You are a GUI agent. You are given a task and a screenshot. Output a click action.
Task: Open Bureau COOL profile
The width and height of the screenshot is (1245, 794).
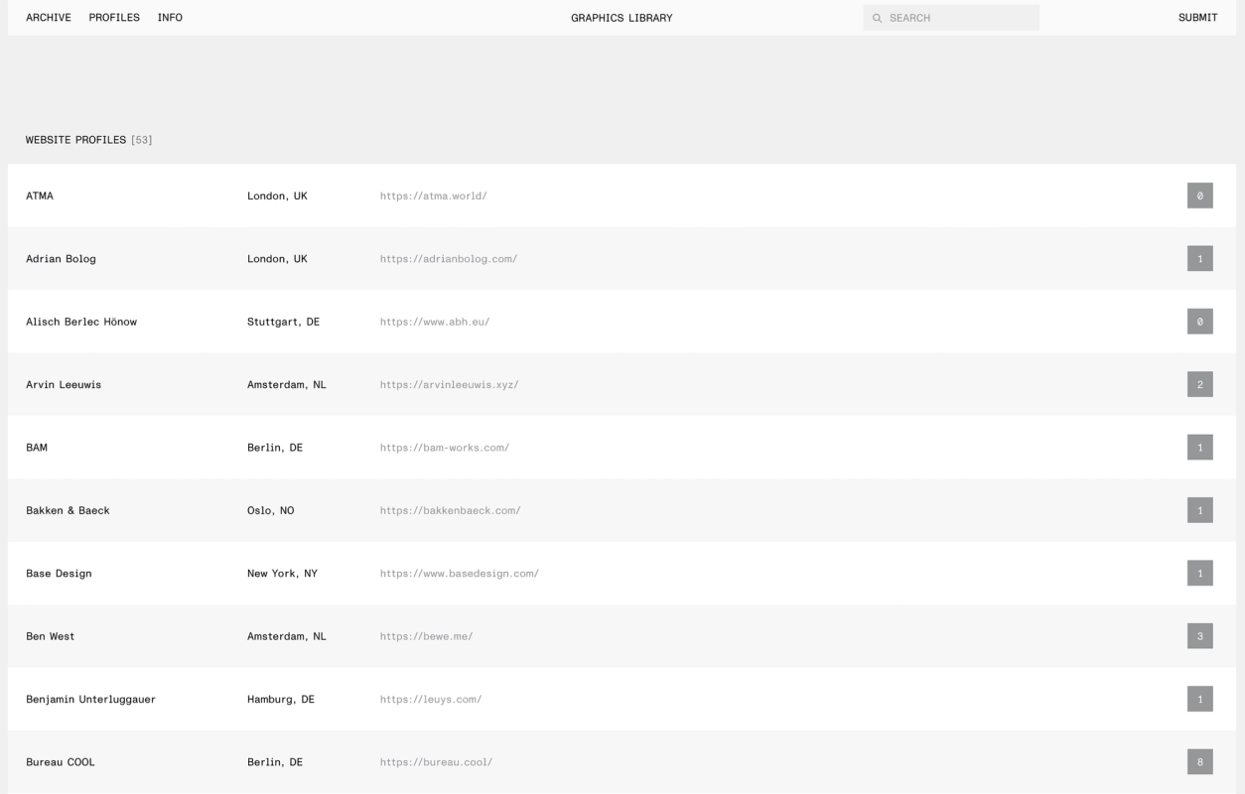[61, 762]
